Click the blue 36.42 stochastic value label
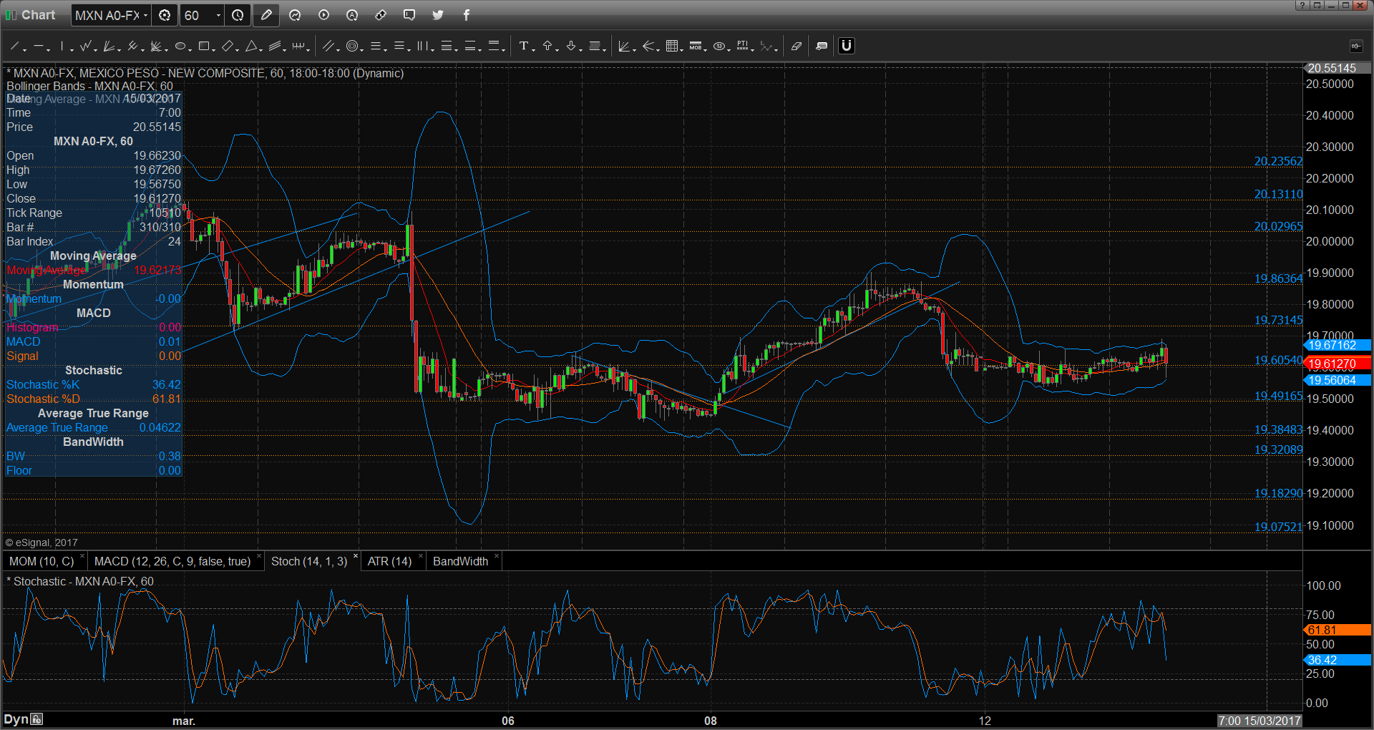 (1337, 661)
